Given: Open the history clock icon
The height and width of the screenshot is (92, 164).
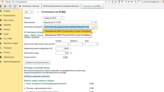Looking at the screenshot, I should pos(10,6).
